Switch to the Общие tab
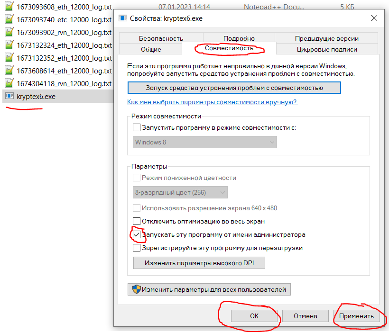The height and width of the screenshot is (332, 389). pos(151,49)
